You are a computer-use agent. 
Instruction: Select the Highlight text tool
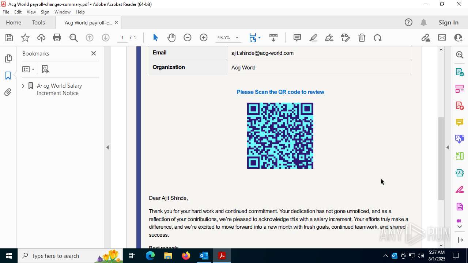(313, 38)
